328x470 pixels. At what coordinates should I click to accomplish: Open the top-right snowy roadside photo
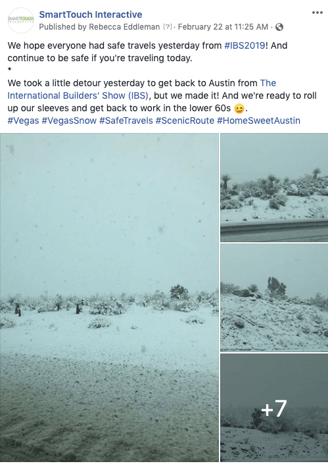pos(274,188)
